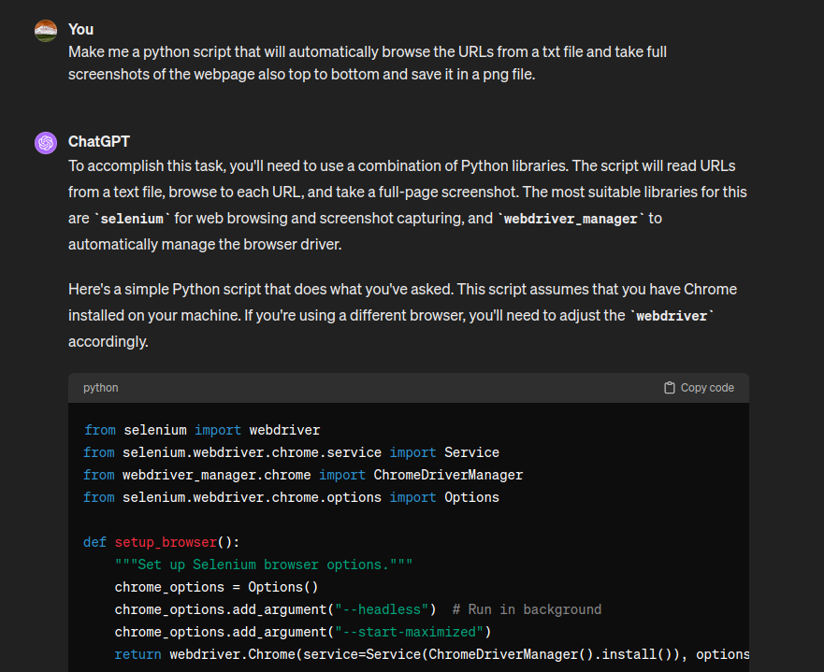Image resolution: width=824 pixels, height=672 pixels.
Task: Click the '# Run in background' comment
Action: click(x=528, y=610)
